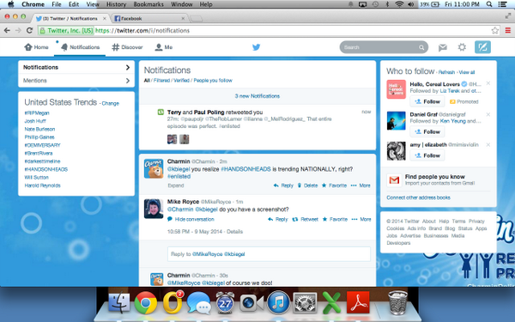Select Verified notifications filter

point(182,81)
